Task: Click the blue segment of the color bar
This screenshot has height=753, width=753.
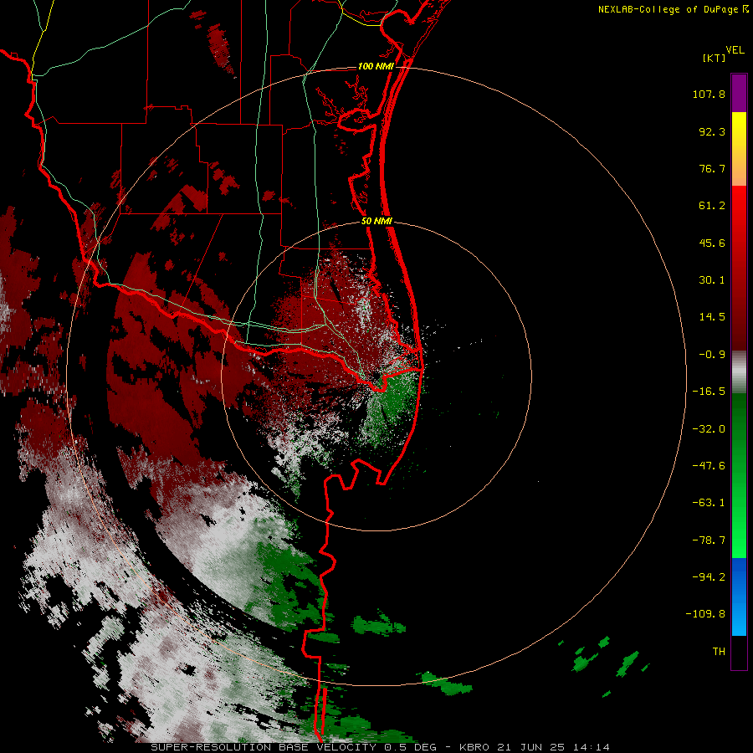Action: pos(739,597)
